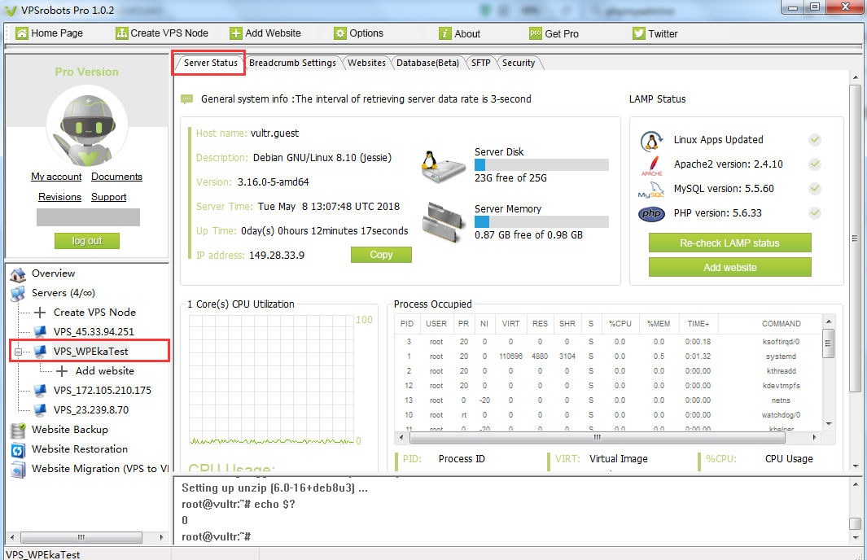Click Re-check LAMP status
Image resolution: width=867 pixels, height=560 pixels.
[729, 243]
